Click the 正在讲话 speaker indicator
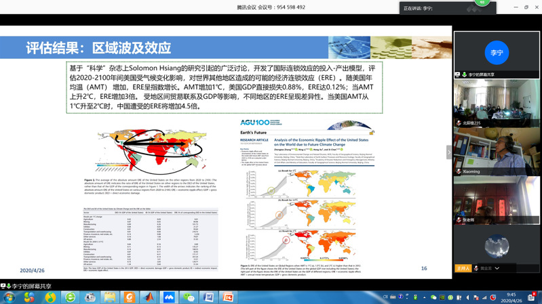The image size is (542, 304). (419, 8)
